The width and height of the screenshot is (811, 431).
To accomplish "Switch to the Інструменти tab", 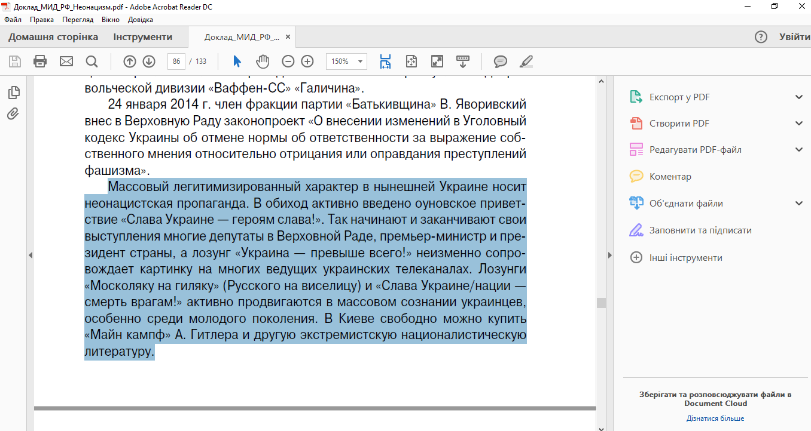I will coord(142,37).
